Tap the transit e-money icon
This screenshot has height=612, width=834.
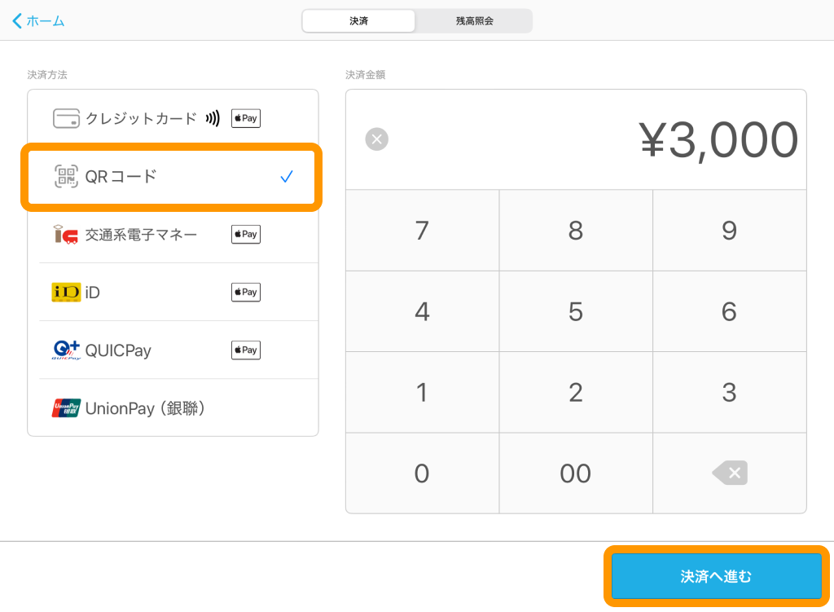tap(66, 235)
